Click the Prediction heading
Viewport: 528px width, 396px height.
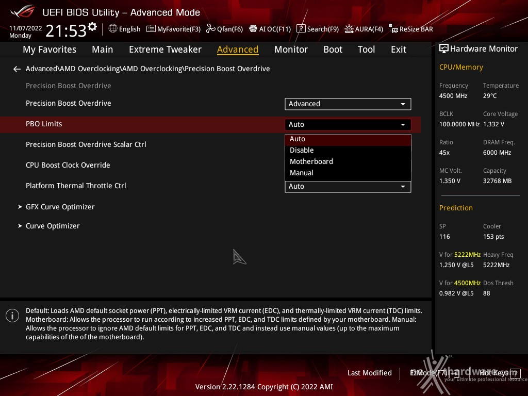(456, 208)
